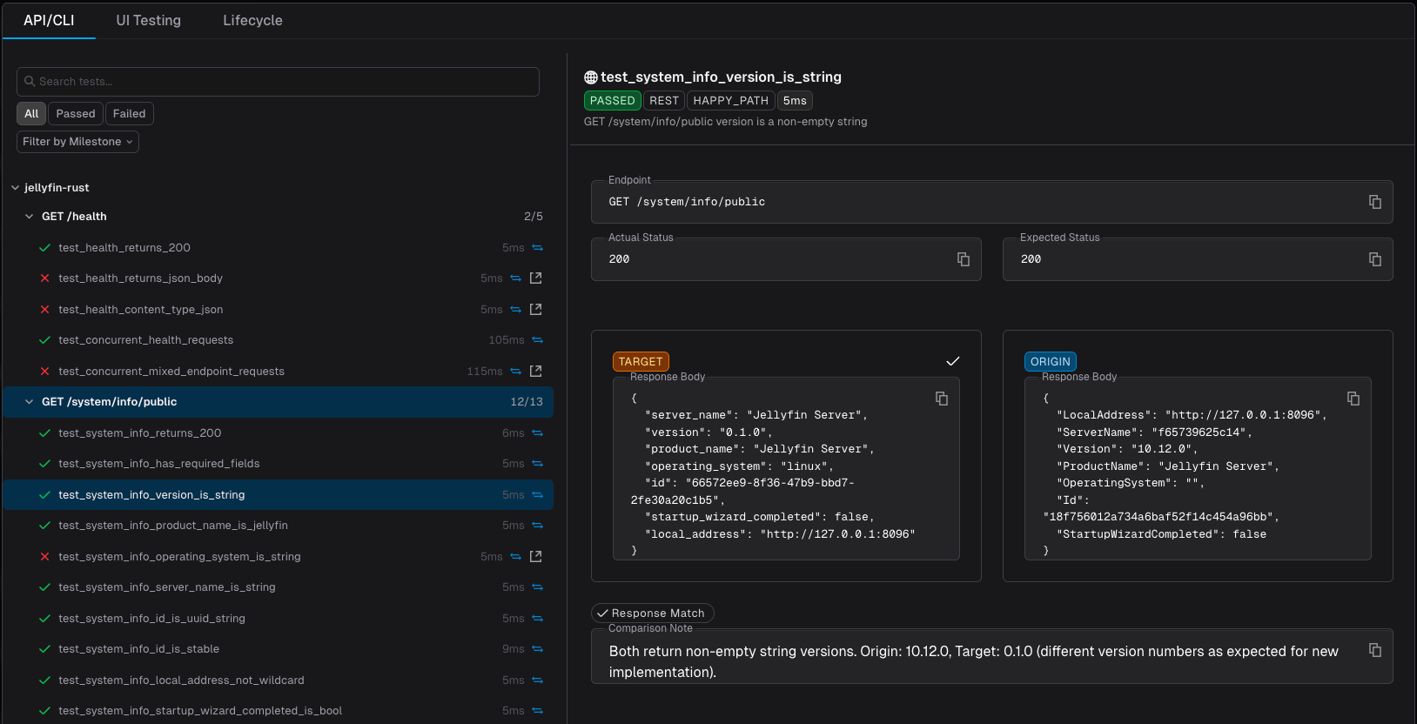Select test_concurrent_mixed_endpoint_requests test row
This screenshot has height=724, width=1417.
click(279, 372)
